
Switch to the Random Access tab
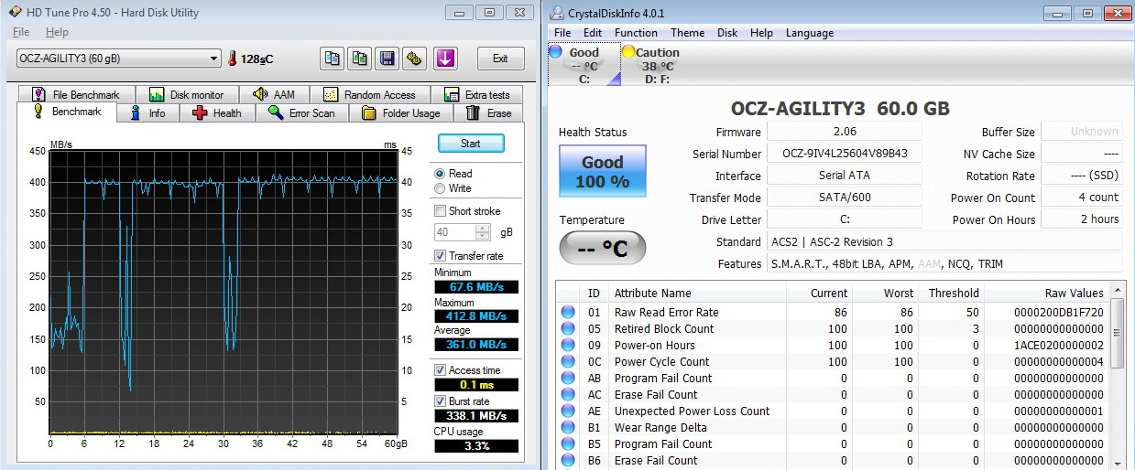[369, 94]
